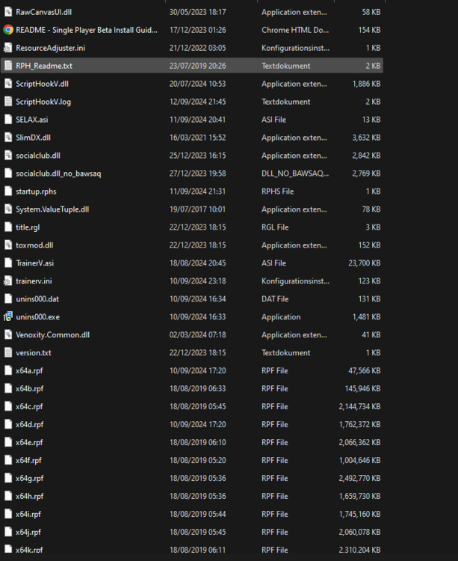
Task: Select the Venoxity.Common.dll file
Action: click(52, 335)
